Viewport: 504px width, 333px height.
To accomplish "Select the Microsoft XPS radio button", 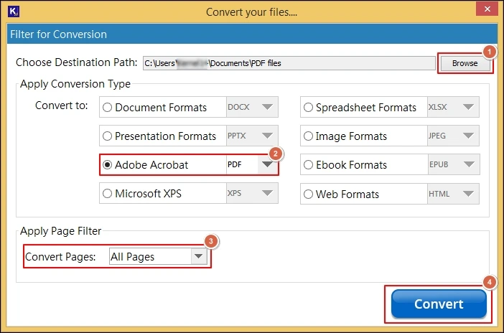I will pos(107,194).
